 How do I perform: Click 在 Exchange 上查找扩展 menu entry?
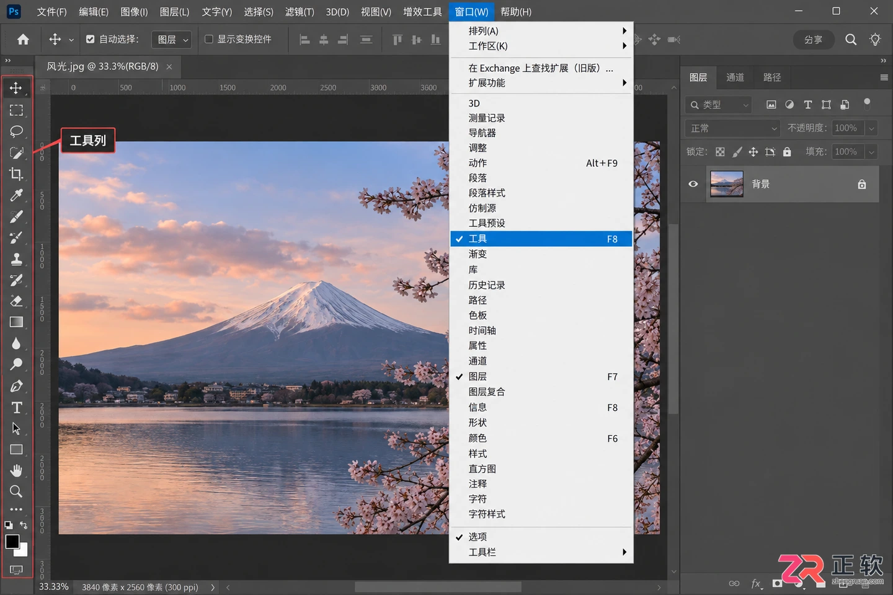point(541,68)
